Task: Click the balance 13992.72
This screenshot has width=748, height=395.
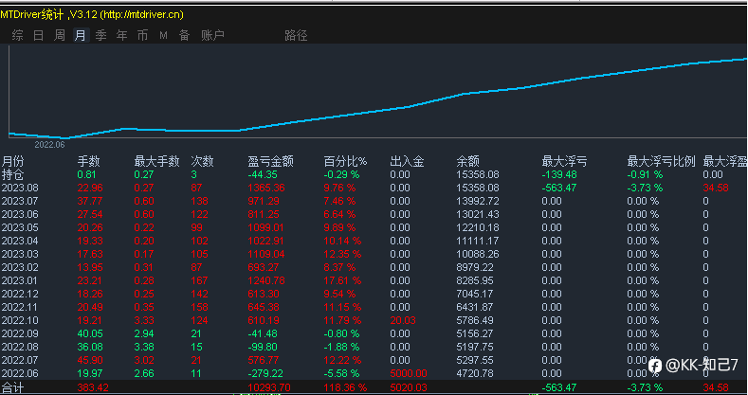Action: pos(478,201)
